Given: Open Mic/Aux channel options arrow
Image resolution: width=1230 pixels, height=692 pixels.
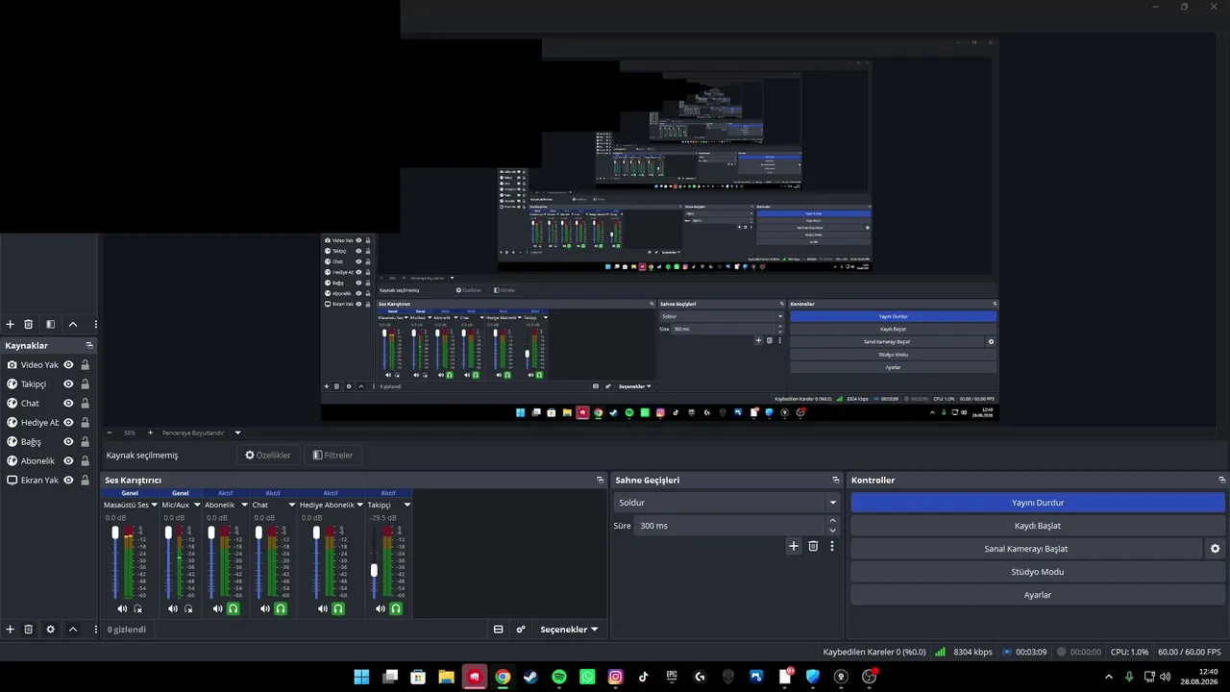Looking at the screenshot, I should (197, 505).
